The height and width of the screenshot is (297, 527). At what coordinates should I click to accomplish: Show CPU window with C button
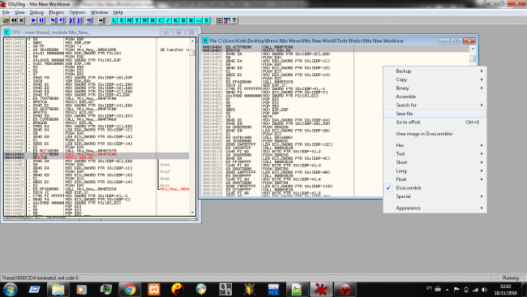pos(161,20)
